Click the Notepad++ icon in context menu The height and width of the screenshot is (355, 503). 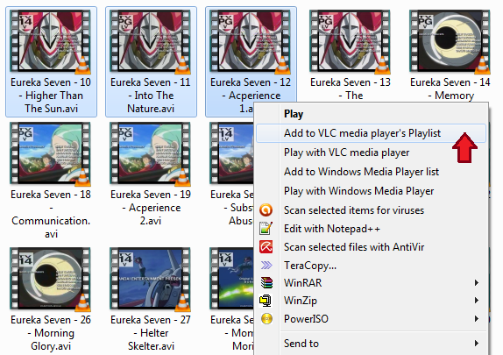point(266,228)
